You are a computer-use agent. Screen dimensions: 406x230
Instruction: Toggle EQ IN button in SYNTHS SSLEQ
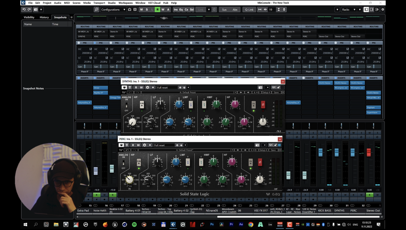coord(254,104)
